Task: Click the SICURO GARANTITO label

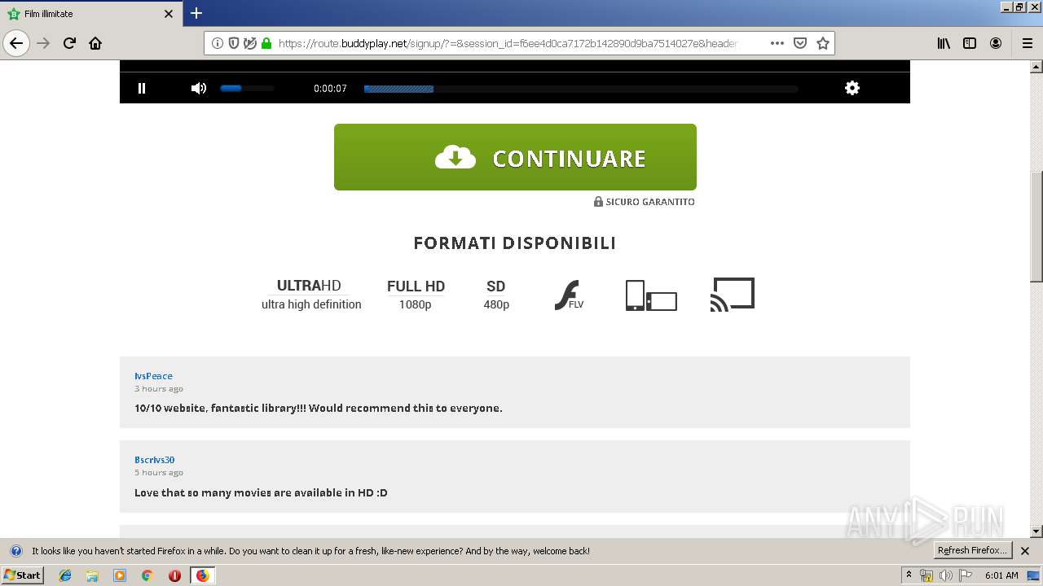Action: [x=645, y=202]
